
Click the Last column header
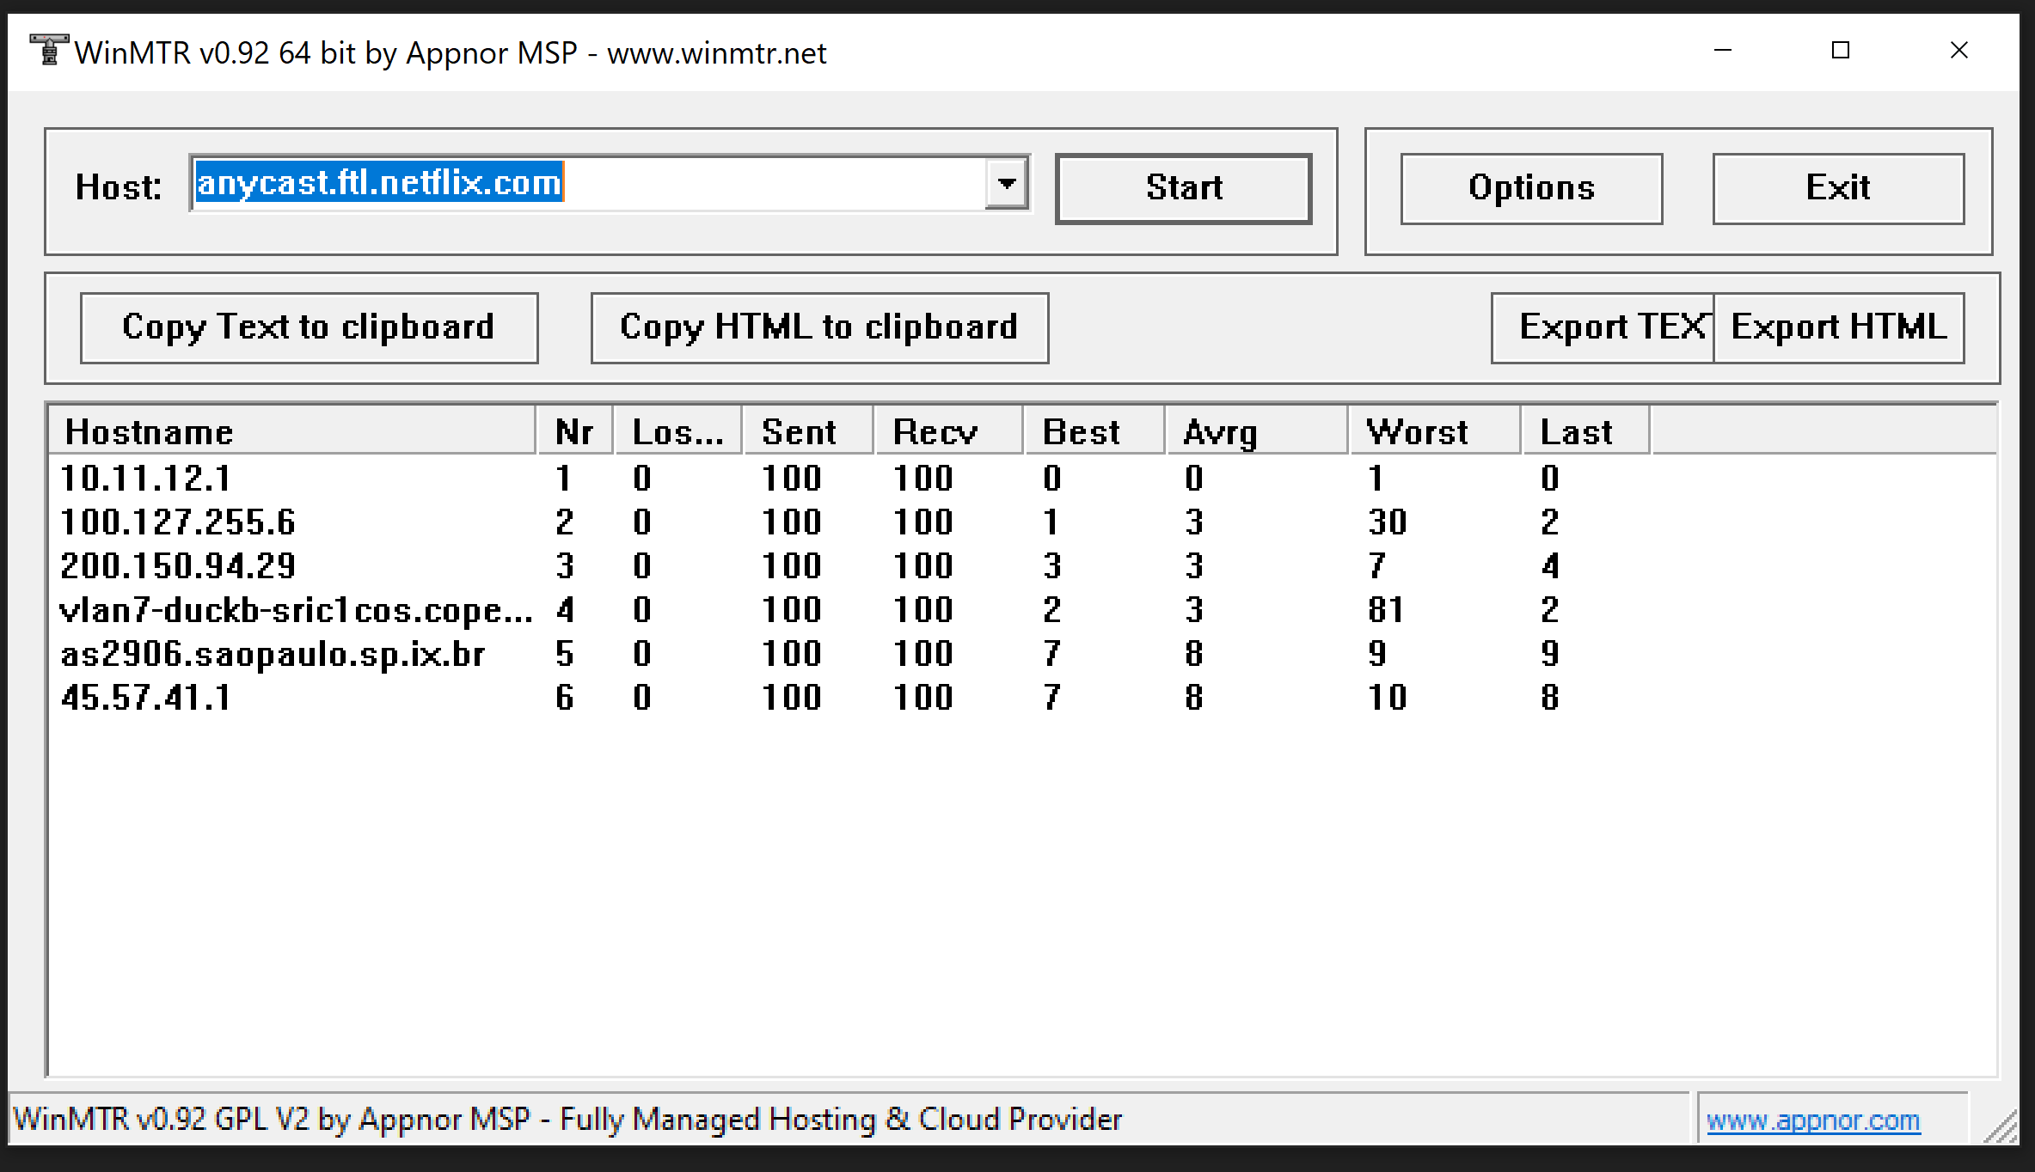click(1586, 431)
